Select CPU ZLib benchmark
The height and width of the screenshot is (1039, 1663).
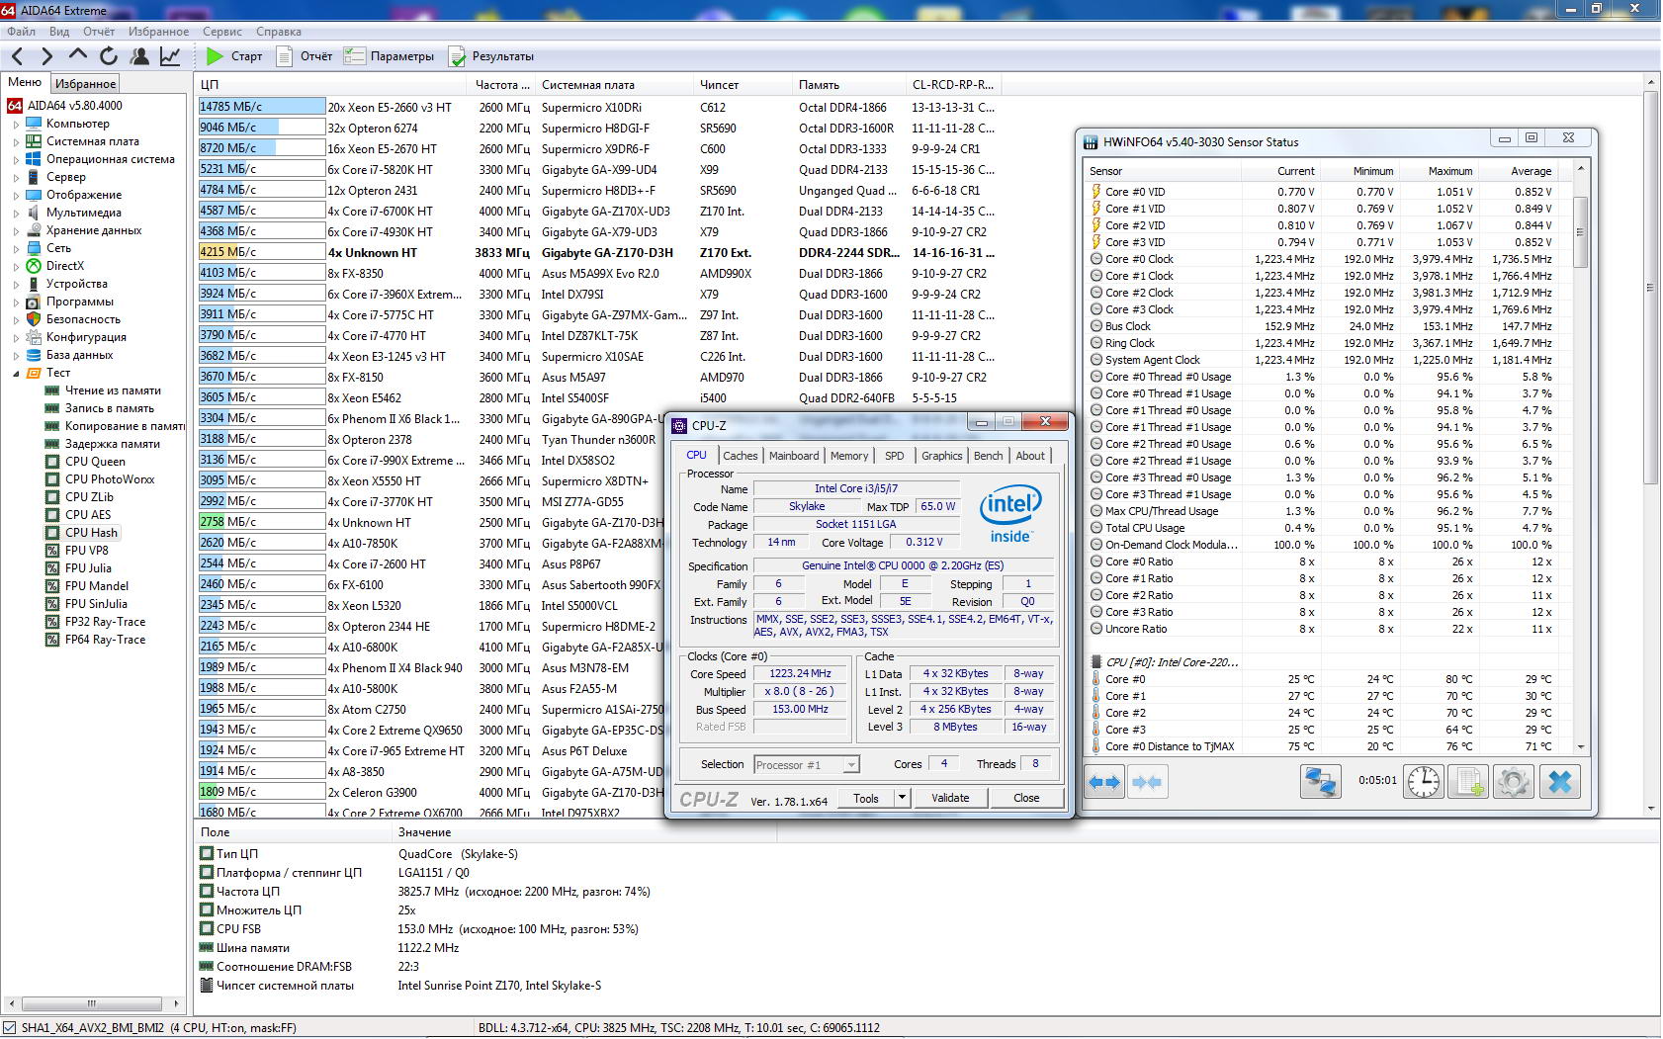(89, 497)
